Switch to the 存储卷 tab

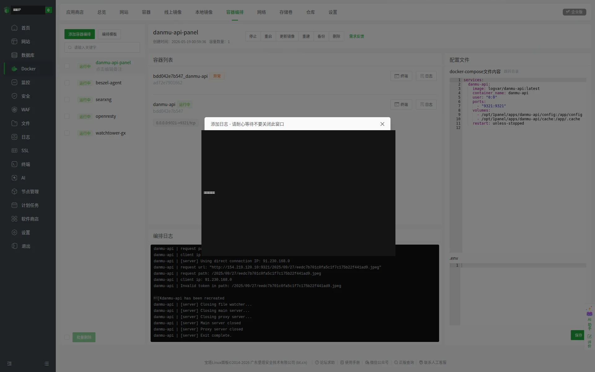tap(286, 12)
